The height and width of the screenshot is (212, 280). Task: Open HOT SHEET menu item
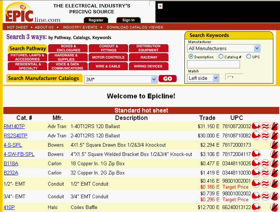[x=17, y=27]
